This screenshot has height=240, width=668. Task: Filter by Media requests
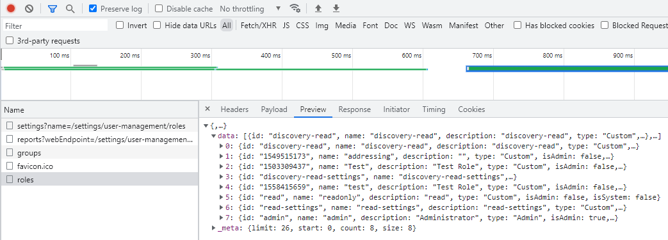point(345,26)
